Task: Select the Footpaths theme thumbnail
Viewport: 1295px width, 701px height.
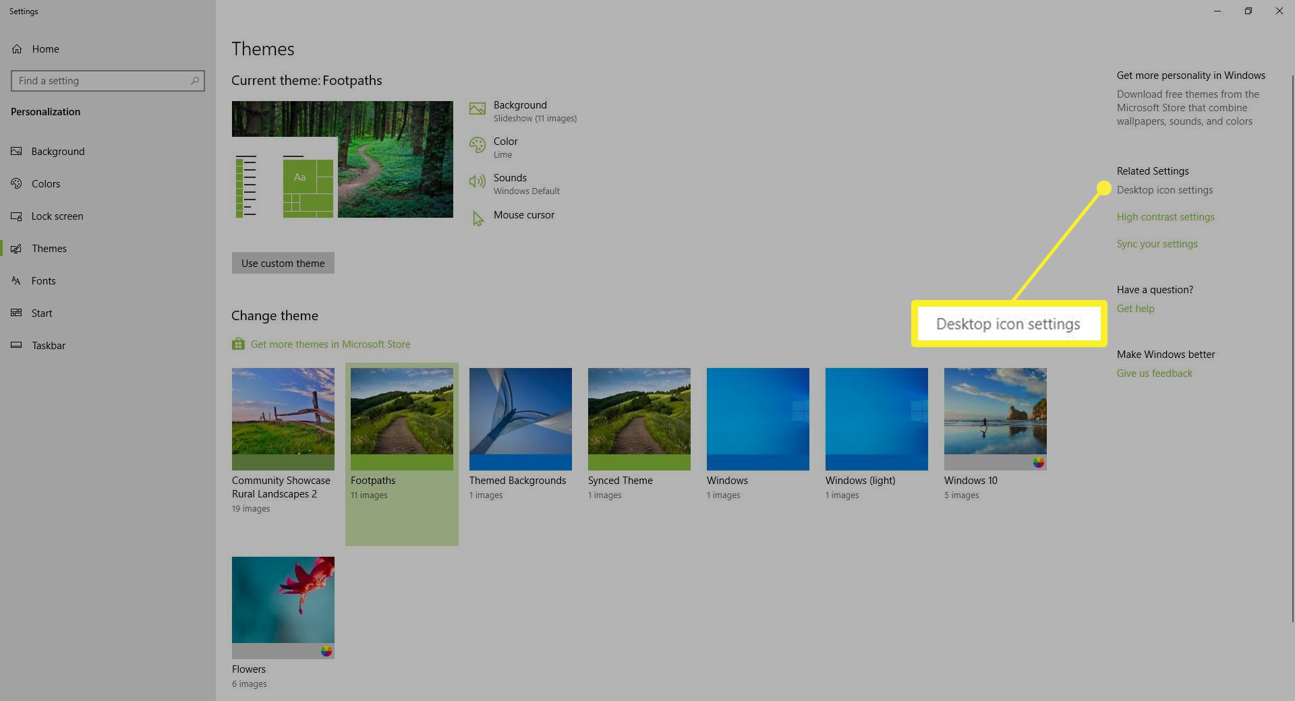Action: tap(402, 419)
